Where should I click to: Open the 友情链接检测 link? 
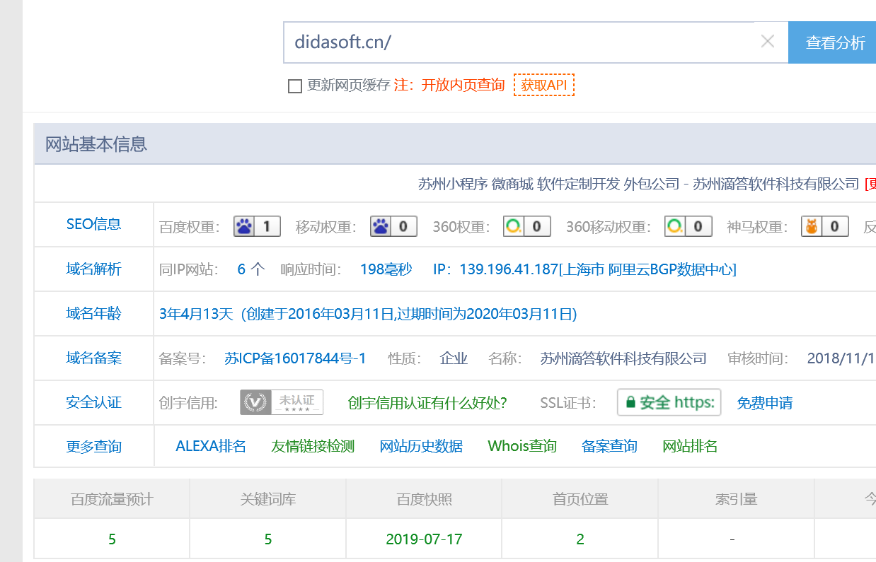(313, 446)
